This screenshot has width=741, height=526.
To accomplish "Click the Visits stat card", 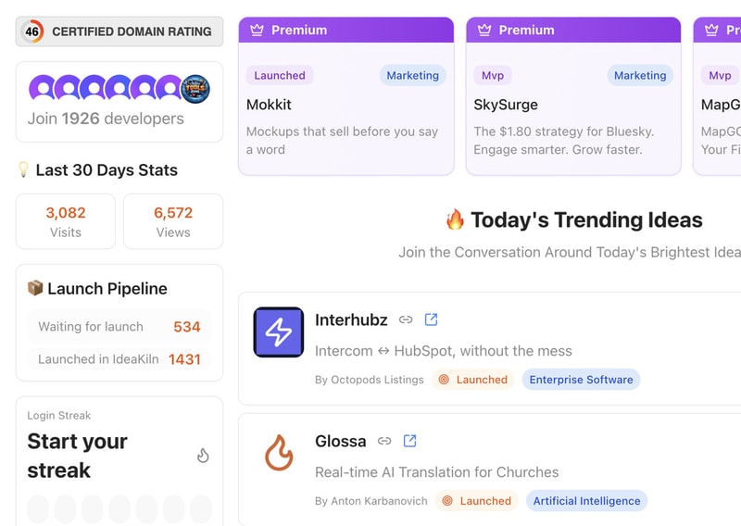I will coord(66,221).
